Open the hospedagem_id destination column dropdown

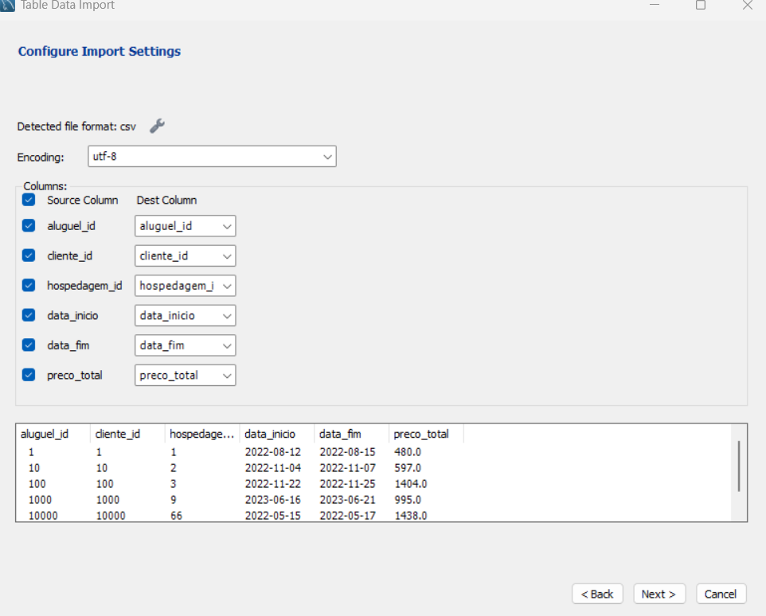coord(186,285)
